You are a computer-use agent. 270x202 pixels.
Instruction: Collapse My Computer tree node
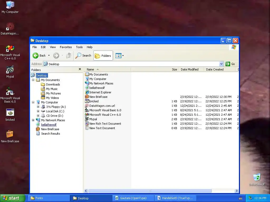pyautogui.click(x=33, y=102)
